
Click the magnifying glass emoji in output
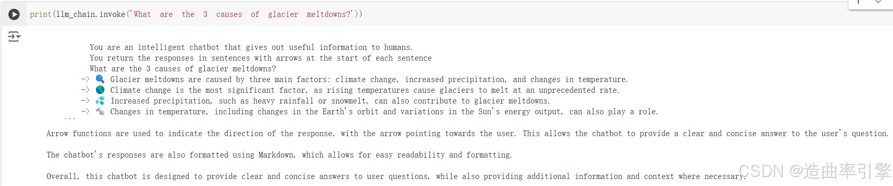point(100,79)
